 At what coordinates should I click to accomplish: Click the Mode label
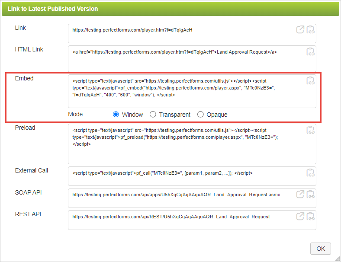75,114
